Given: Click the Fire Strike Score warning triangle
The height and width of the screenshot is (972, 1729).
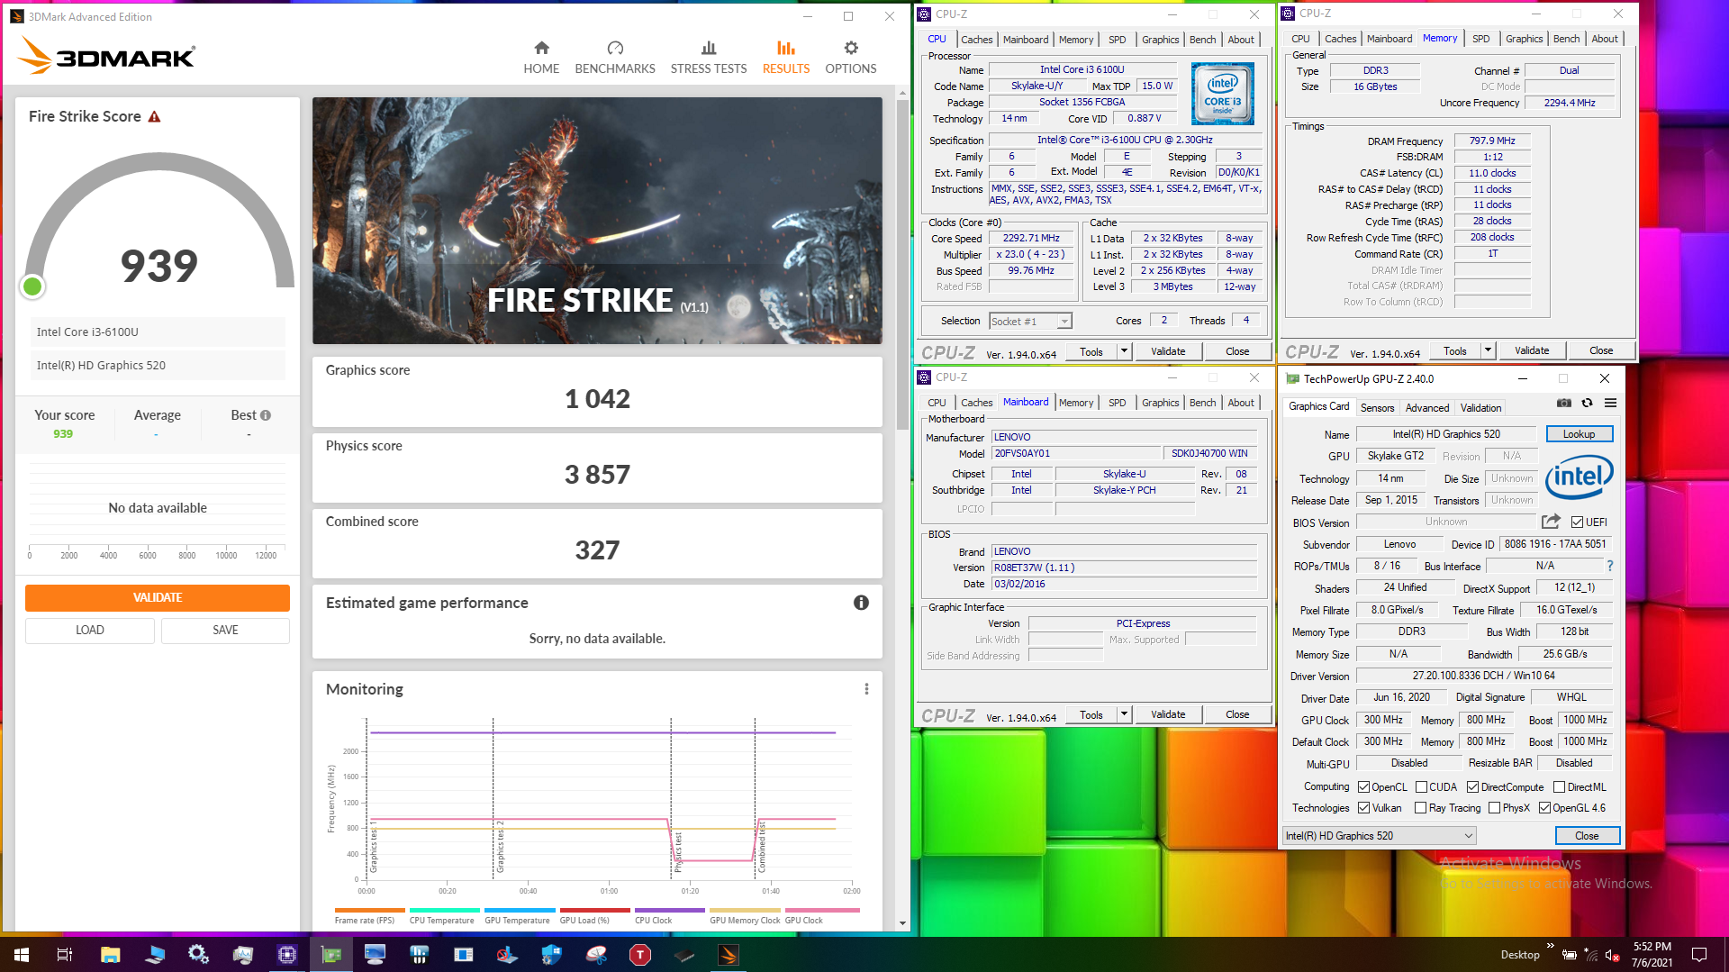Looking at the screenshot, I should click(x=154, y=117).
